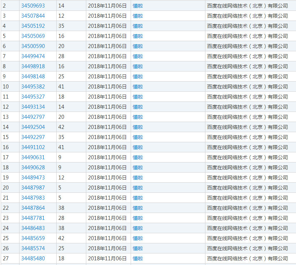Open registration number 34500590 link

click(x=33, y=46)
